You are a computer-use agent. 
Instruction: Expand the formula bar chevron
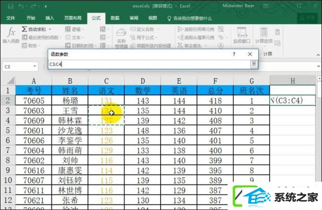(318, 67)
